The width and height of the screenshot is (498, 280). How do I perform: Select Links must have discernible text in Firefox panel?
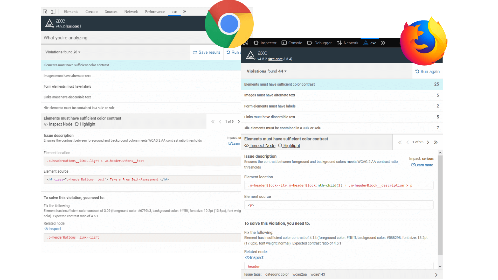342,117
